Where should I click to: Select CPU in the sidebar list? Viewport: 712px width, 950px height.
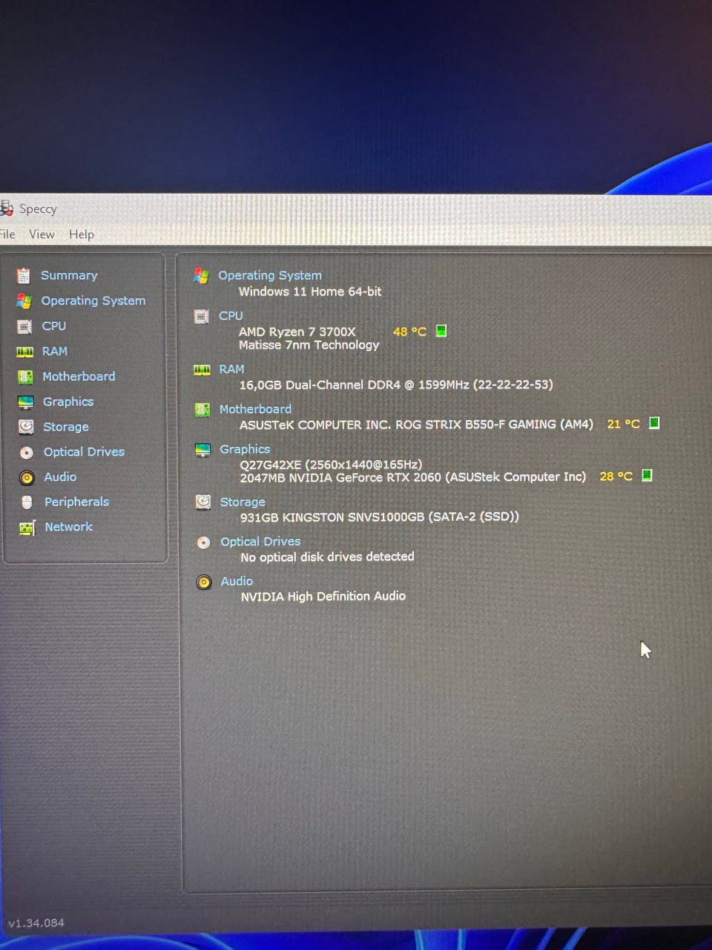pyautogui.click(x=54, y=326)
